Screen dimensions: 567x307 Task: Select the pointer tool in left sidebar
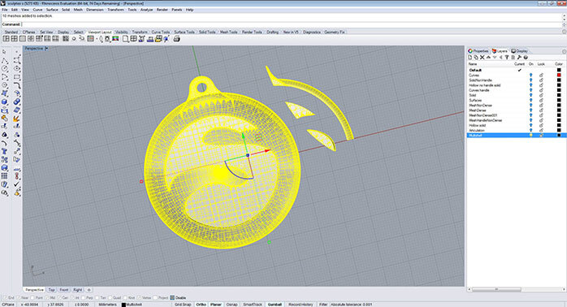[5, 52]
